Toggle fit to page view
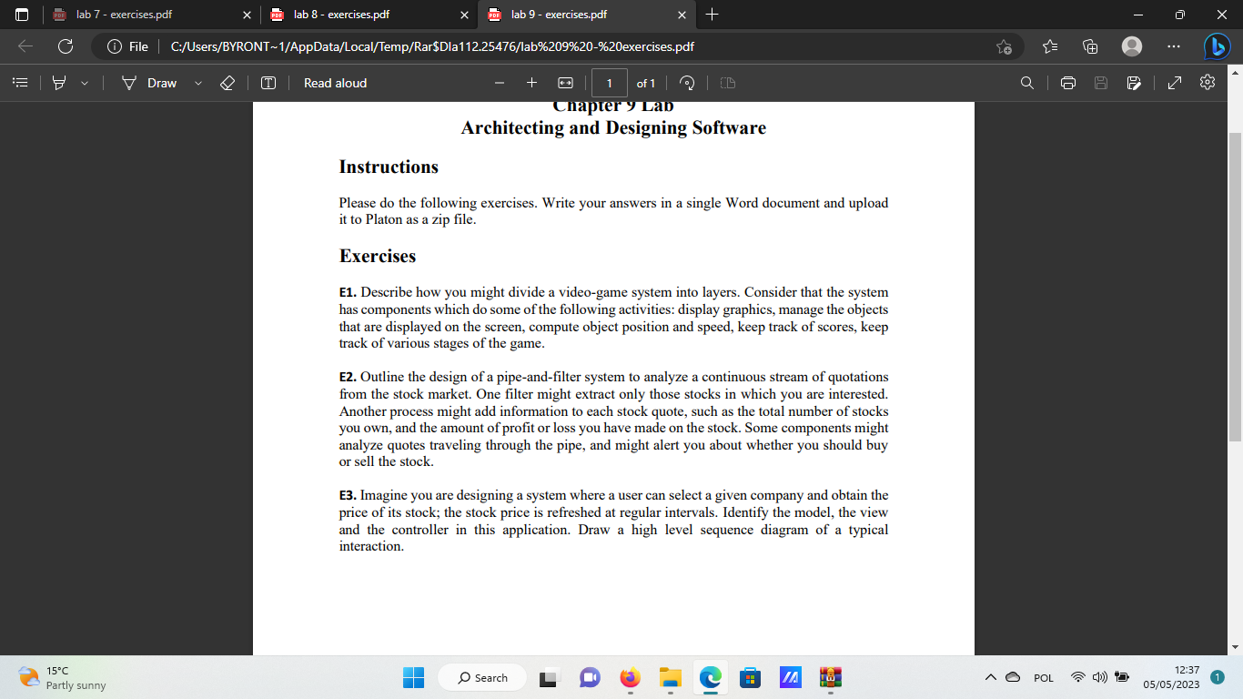The image size is (1243, 699). (x=566, y=82)
